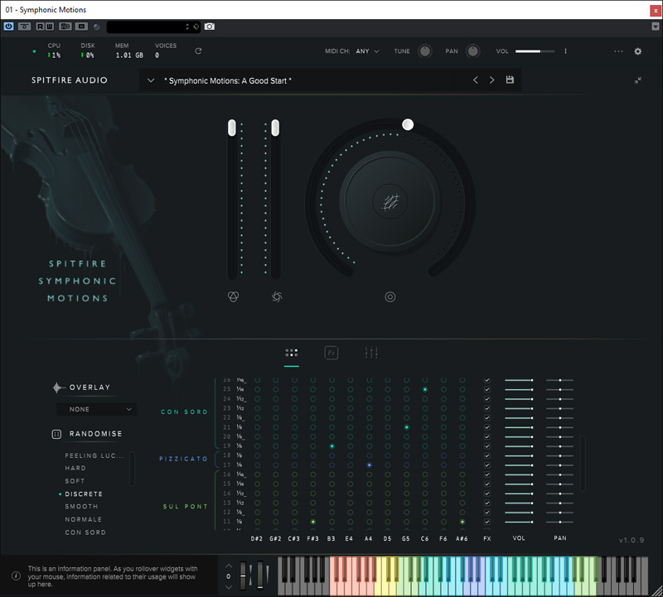Screen dimensions: 663x597
Task: Expand the preset browser chevron
Action: (x=150, y=80)
